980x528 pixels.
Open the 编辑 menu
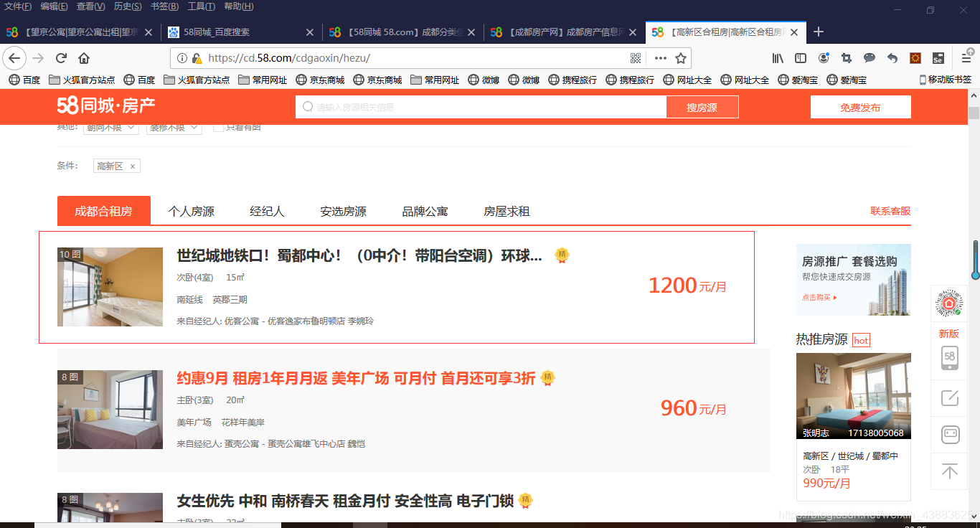55,6
